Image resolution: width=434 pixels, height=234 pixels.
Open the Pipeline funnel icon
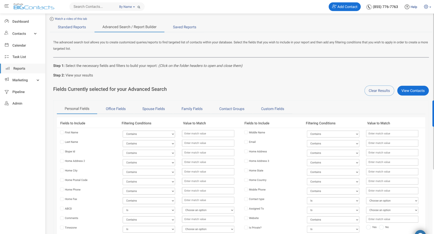pos(7,92)
